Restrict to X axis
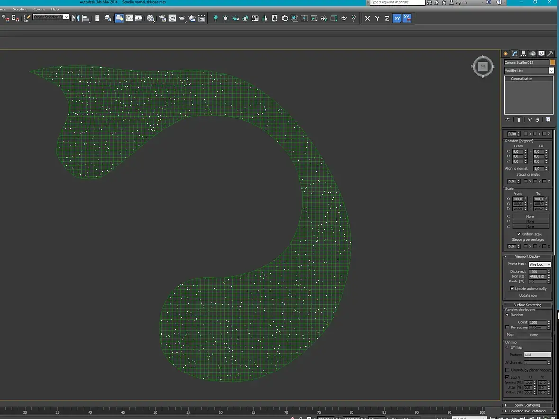The height and width of the screenshot is (419, 559). coord(367,18)
